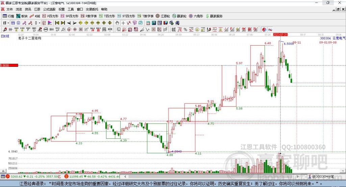Open P四方形 square tool
This screenshot has width=346, height=187.
(x=50, y=16)
